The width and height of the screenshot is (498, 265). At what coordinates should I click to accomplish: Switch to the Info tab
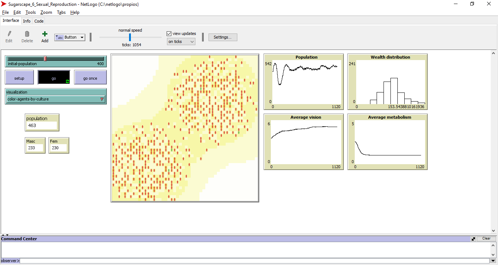pyautogui.click(x=27, y=21)
